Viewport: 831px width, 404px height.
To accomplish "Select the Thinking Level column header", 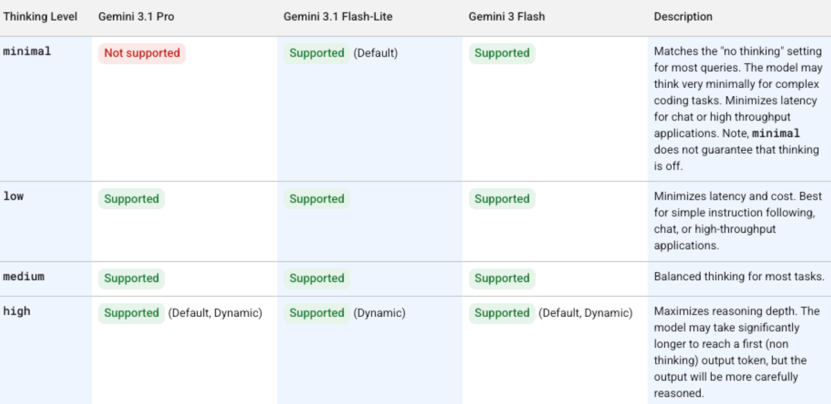I will coord(40,17).
